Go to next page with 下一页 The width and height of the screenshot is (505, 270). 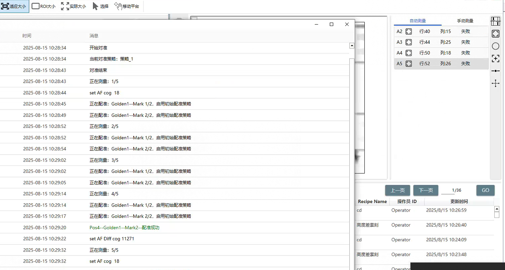coord(426,190)
